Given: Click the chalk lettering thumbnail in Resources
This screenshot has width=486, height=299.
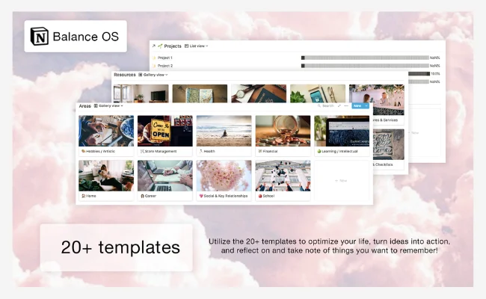Looking at the screenshot, I should tap(389, 144).
